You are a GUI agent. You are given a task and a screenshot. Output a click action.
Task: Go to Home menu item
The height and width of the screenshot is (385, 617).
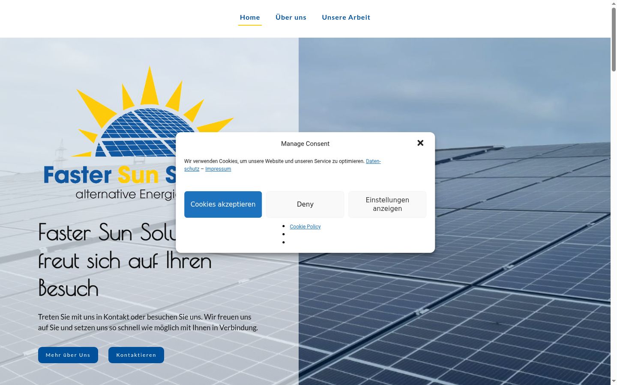(x=250, y=18)
